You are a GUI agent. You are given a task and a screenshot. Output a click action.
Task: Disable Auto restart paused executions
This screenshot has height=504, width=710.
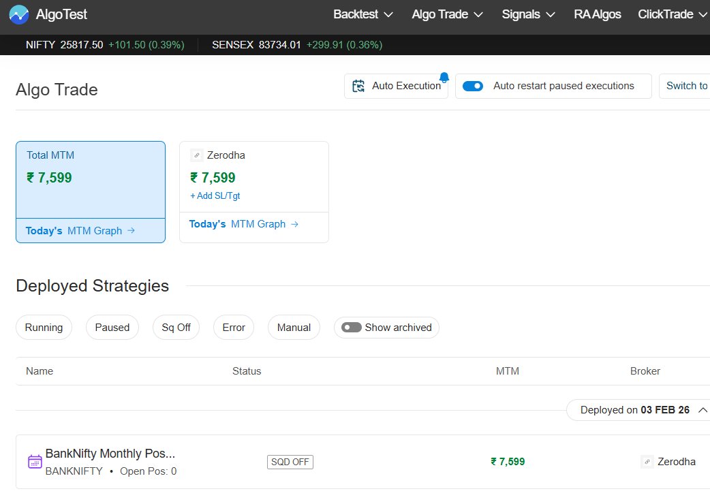click(x=472, y=86)
